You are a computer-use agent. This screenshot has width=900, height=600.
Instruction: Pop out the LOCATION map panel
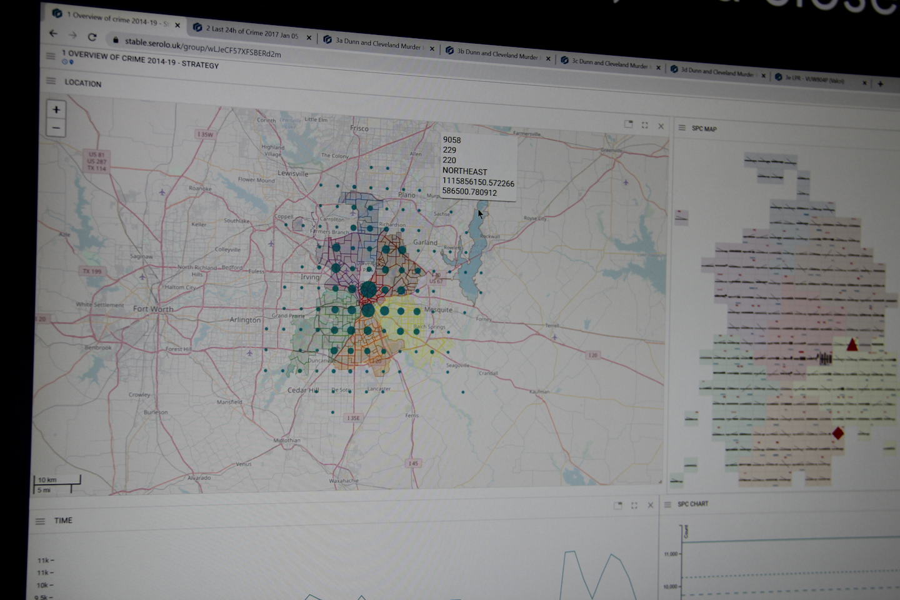pos(628,124)
